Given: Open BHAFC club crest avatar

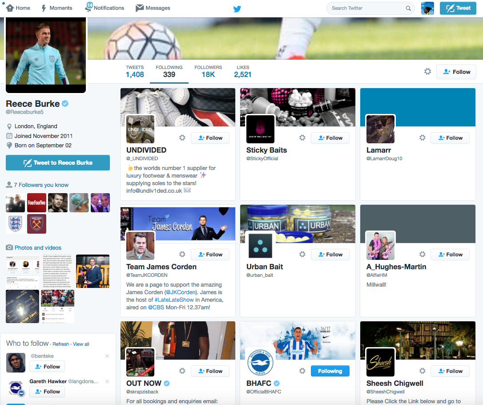Looking at the screenshot, I should coord(260,362).
